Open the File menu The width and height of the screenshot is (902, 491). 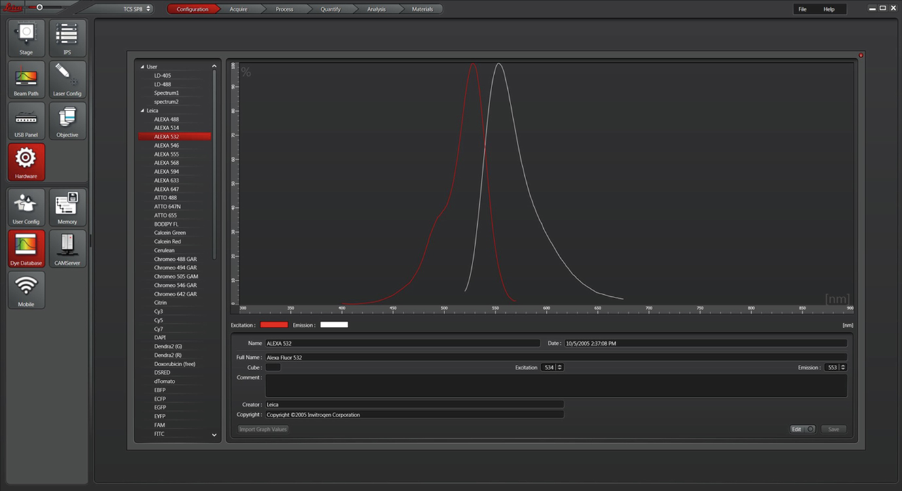tap(802, 9)
